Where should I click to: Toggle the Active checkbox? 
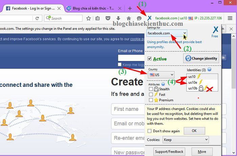pos(149,59)
